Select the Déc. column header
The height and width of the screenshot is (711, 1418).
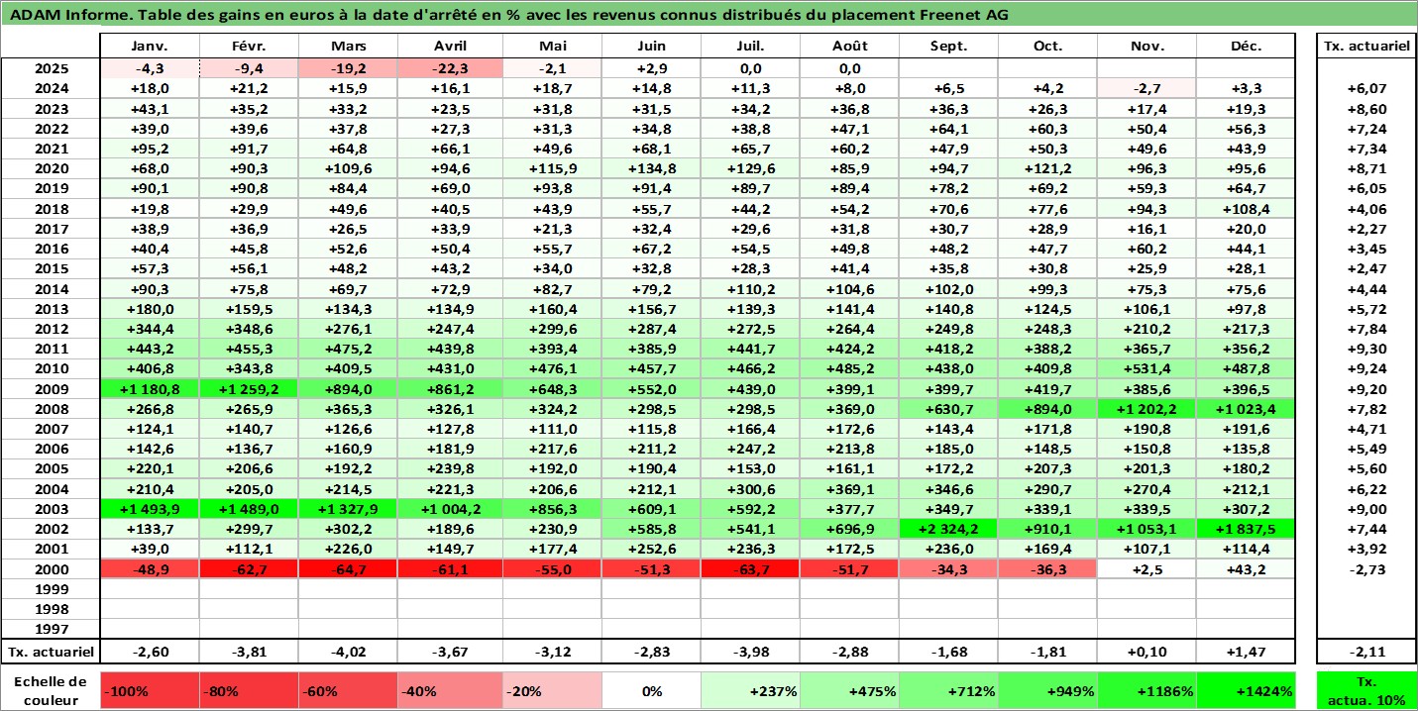1246,46
